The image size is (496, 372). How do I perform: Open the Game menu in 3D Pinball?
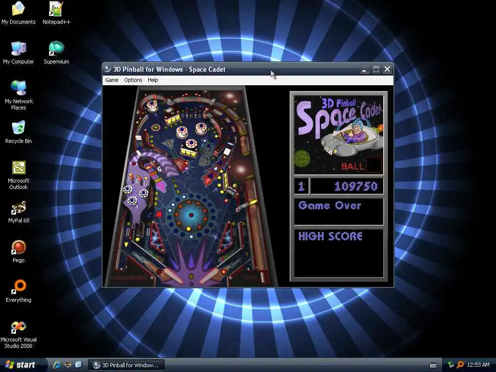[112, 80]
